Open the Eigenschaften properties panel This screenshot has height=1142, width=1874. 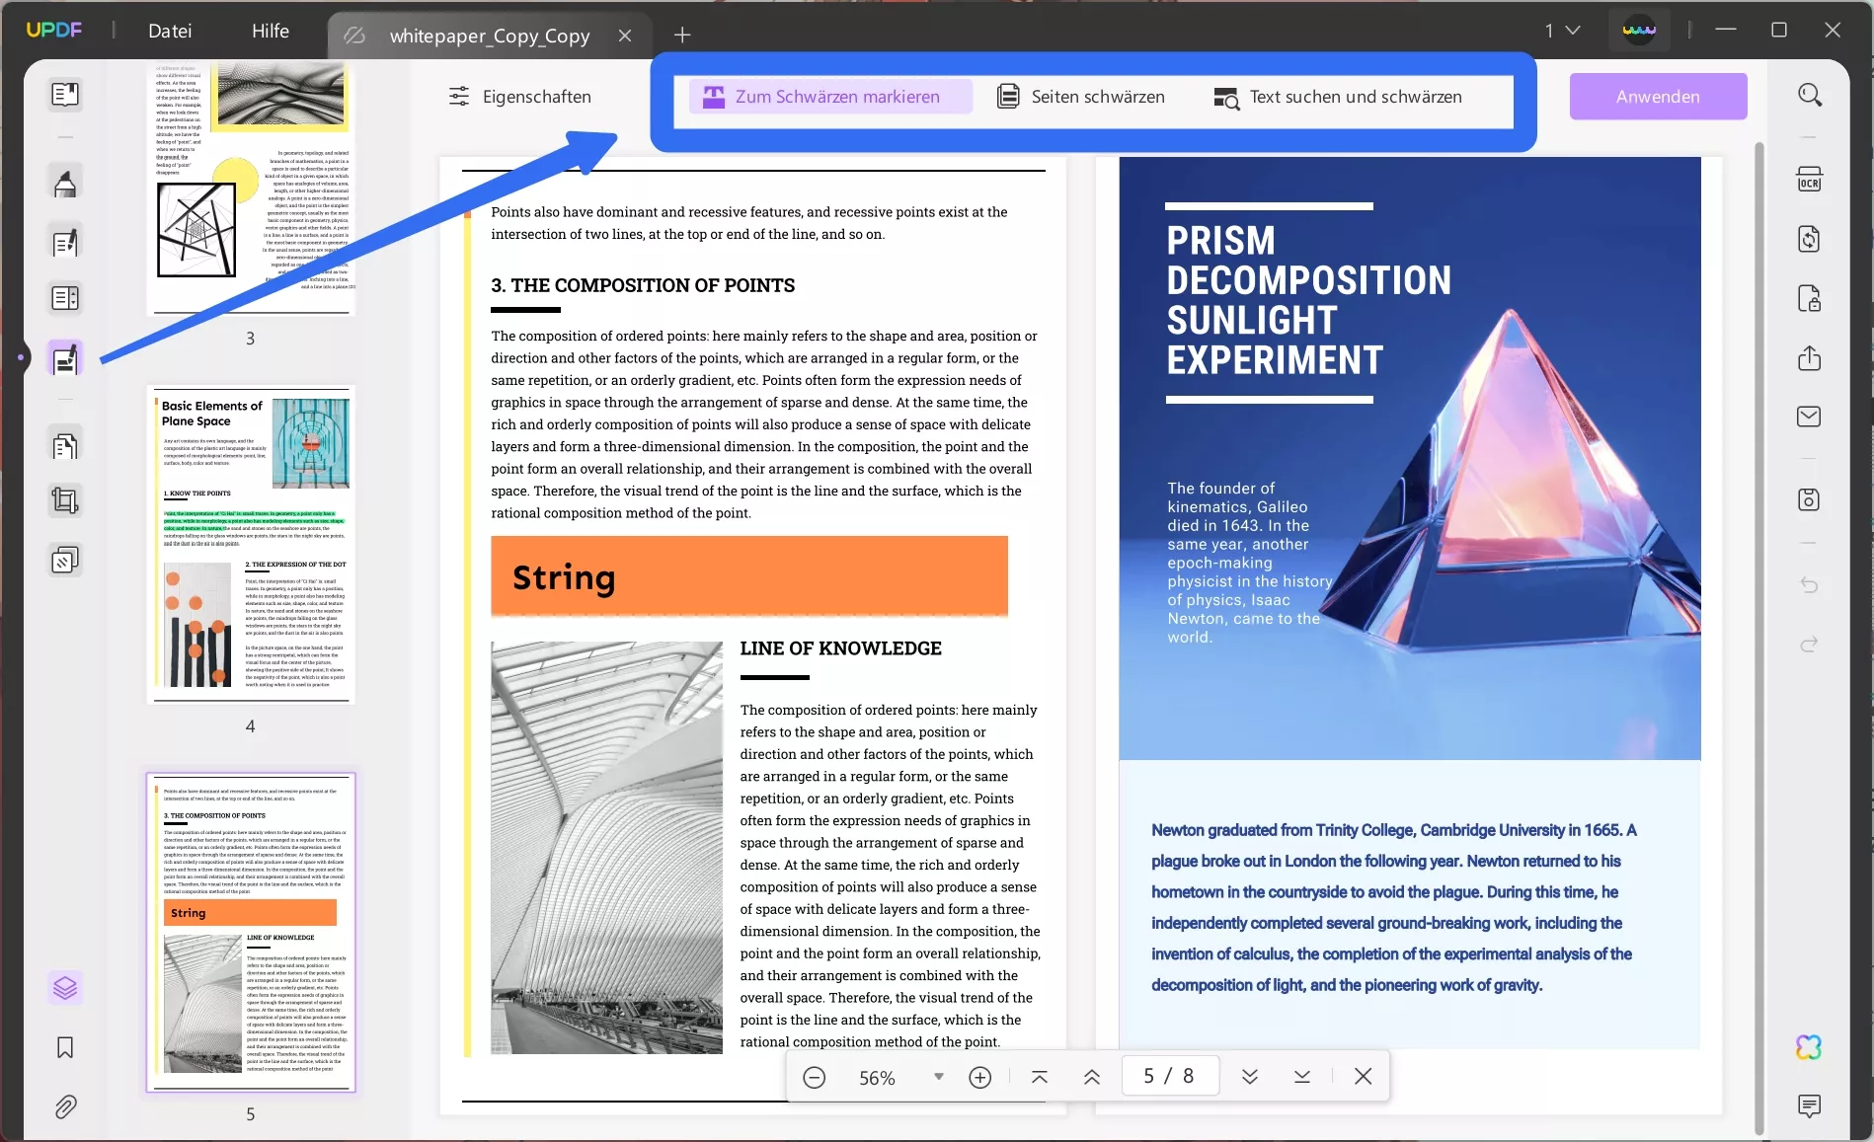(x=520, y=97)
